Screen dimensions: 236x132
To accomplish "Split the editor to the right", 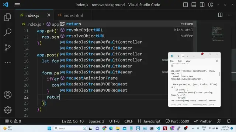I will [x=220, y=15].
